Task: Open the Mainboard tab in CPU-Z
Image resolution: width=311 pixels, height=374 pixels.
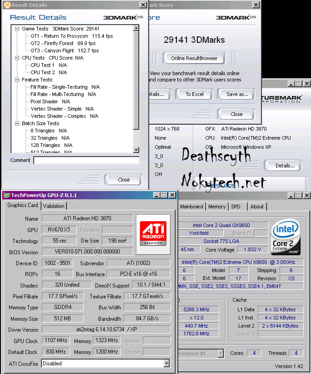Action: tap(191, 207)
